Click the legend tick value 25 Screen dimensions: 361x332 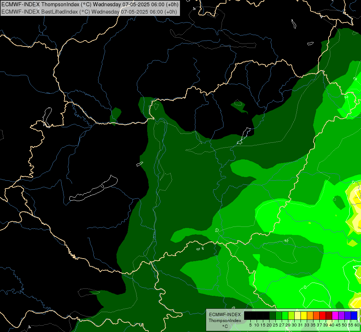(275, 325)
